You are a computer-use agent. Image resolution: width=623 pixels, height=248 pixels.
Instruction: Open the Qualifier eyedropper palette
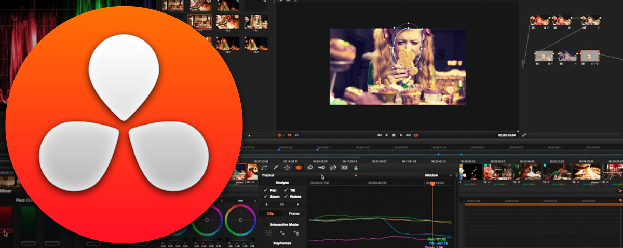(x=276, y=168)
